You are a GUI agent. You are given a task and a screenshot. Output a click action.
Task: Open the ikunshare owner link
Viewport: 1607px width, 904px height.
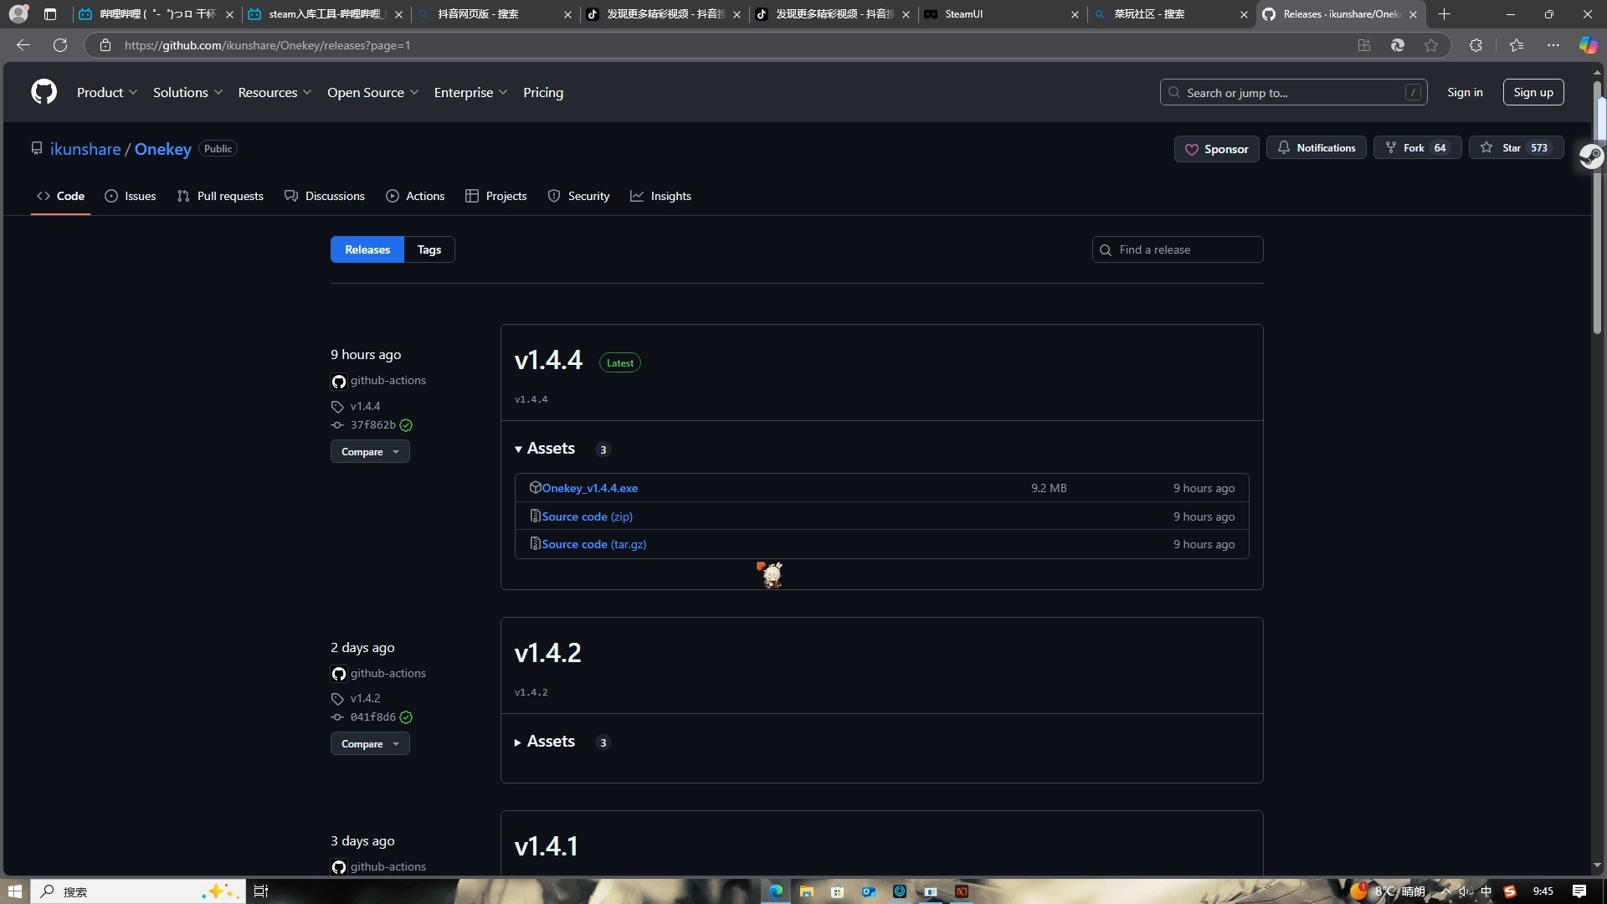[x=85, y=149]
